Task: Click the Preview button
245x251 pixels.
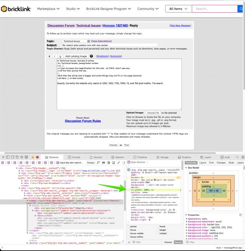Action: pyautogui.click(x=113, y=145)
